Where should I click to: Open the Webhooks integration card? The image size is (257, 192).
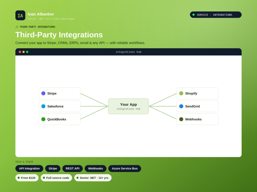[197, 119]
